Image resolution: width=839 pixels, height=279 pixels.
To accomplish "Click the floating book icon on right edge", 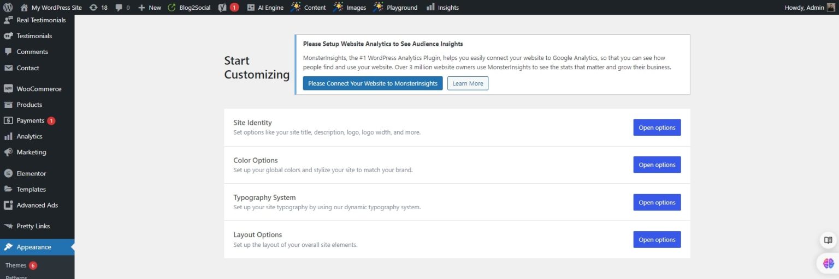I will pyautogui.click(x=828, y=240).
